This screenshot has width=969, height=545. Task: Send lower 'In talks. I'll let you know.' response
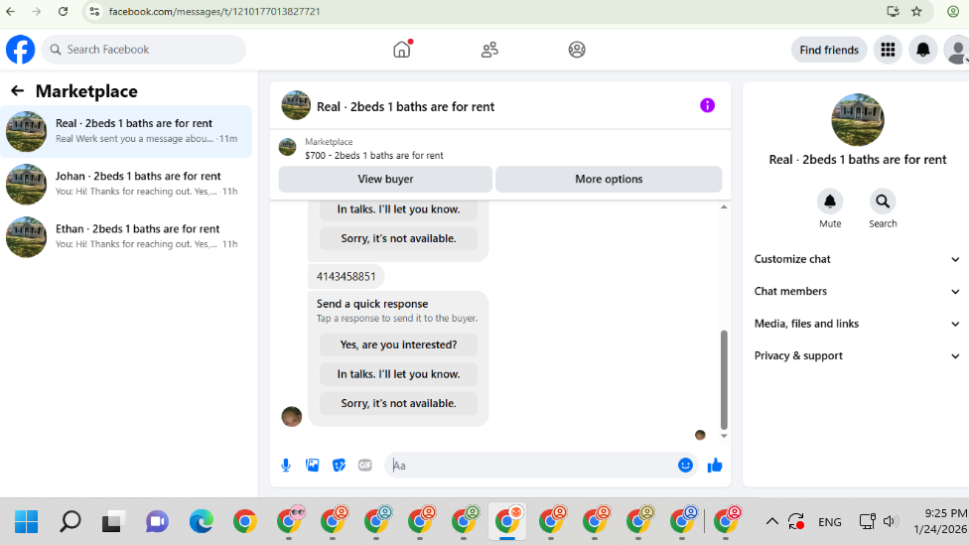pyautogui.click(x=398, y=374)
